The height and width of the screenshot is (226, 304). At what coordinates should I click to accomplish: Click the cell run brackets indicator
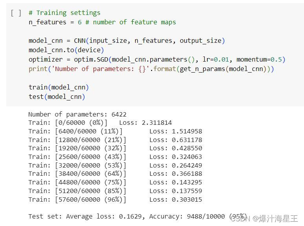coord(16,13)
